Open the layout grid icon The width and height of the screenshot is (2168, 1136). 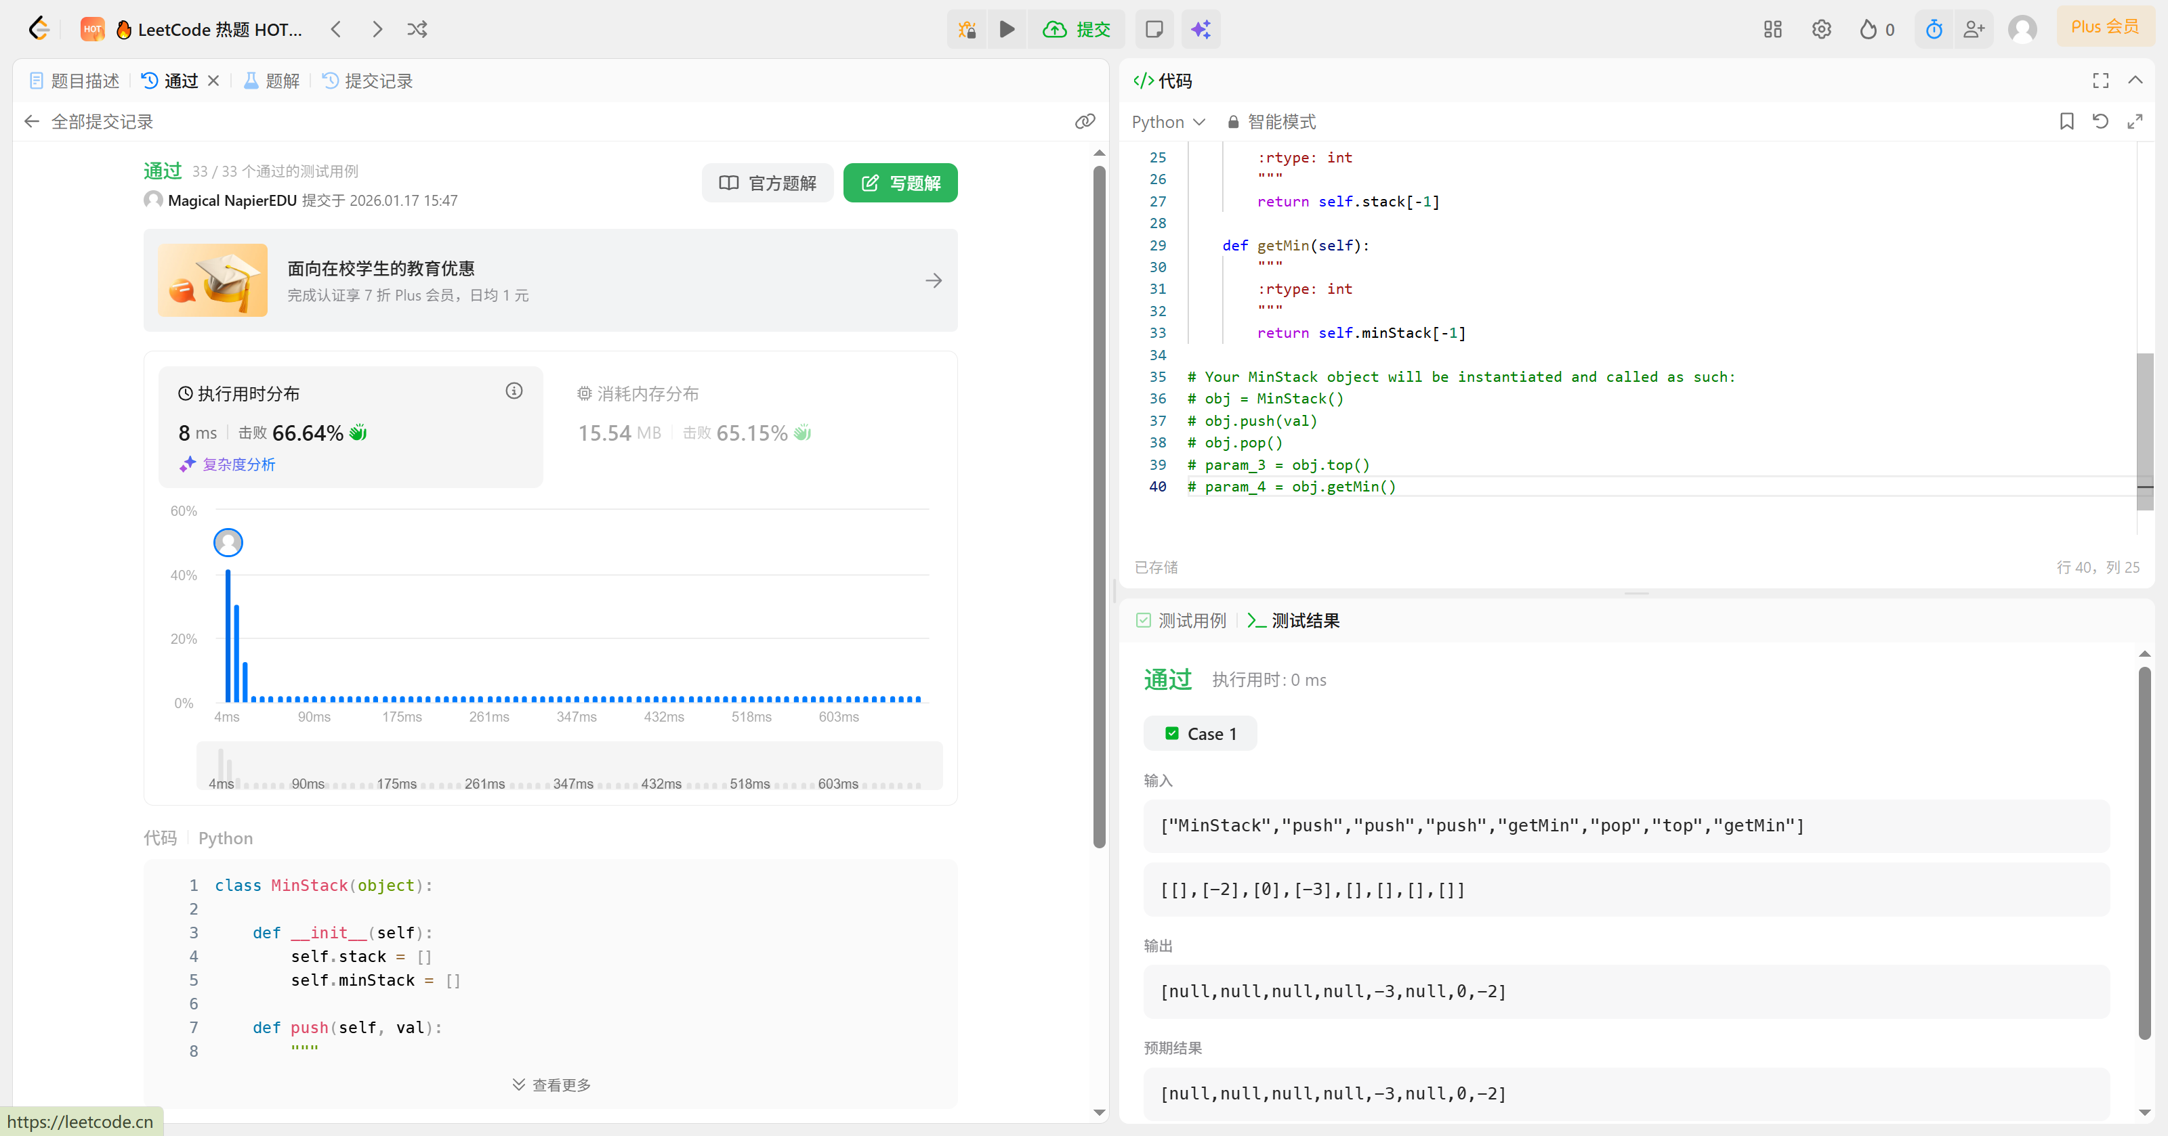1772,29
